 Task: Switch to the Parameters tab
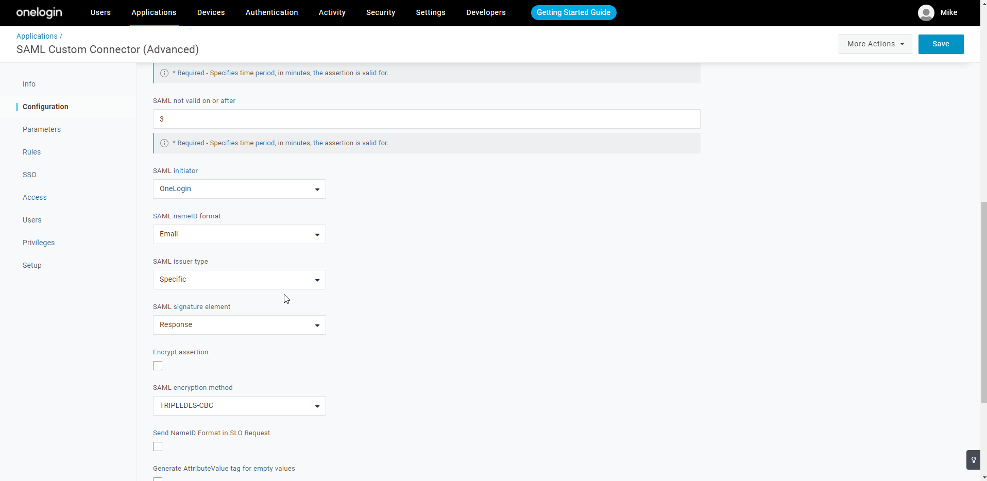pos(42,129)
